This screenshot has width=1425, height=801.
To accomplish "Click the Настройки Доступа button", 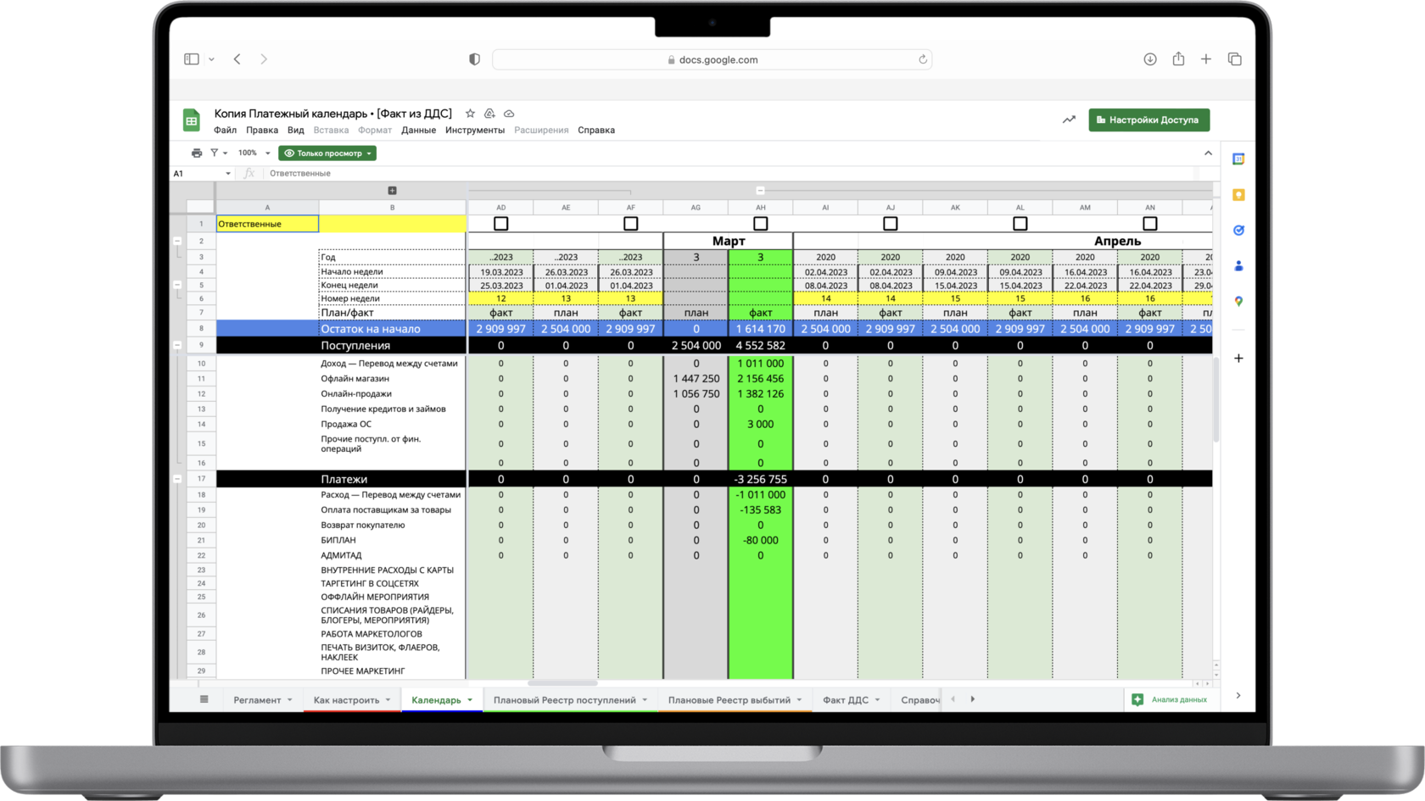I will coord(1148,120).
